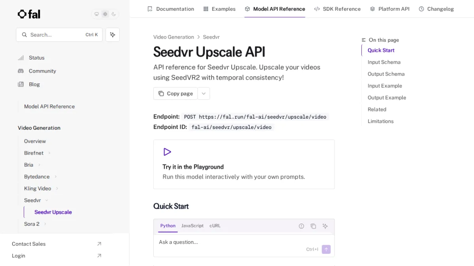Click the Login external arrow icon
474x266 pixels.
pyautogui.click(x=99, y=256)
